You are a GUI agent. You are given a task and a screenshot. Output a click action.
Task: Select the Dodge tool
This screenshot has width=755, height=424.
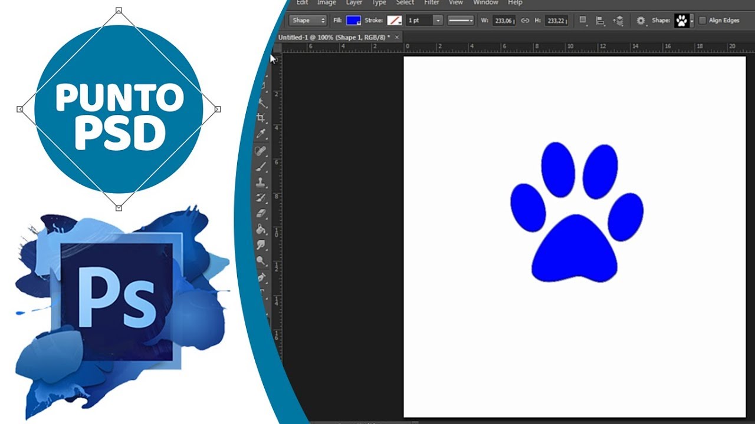pyautogui.click(x=262, y=260)
